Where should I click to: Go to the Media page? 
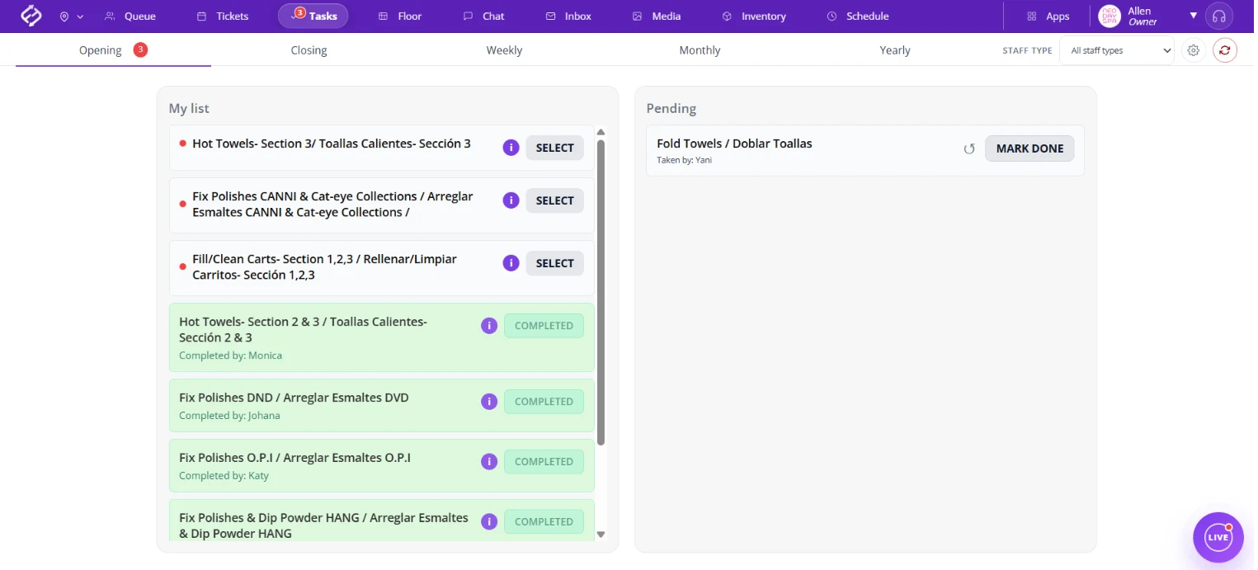pos(657,16)
